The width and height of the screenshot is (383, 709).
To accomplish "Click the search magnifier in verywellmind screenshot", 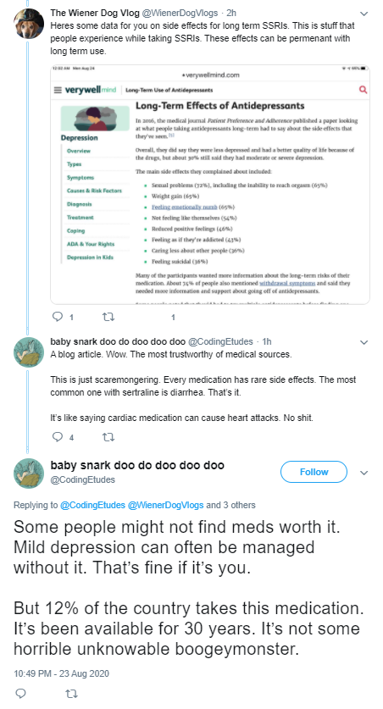I will point(363,90).
